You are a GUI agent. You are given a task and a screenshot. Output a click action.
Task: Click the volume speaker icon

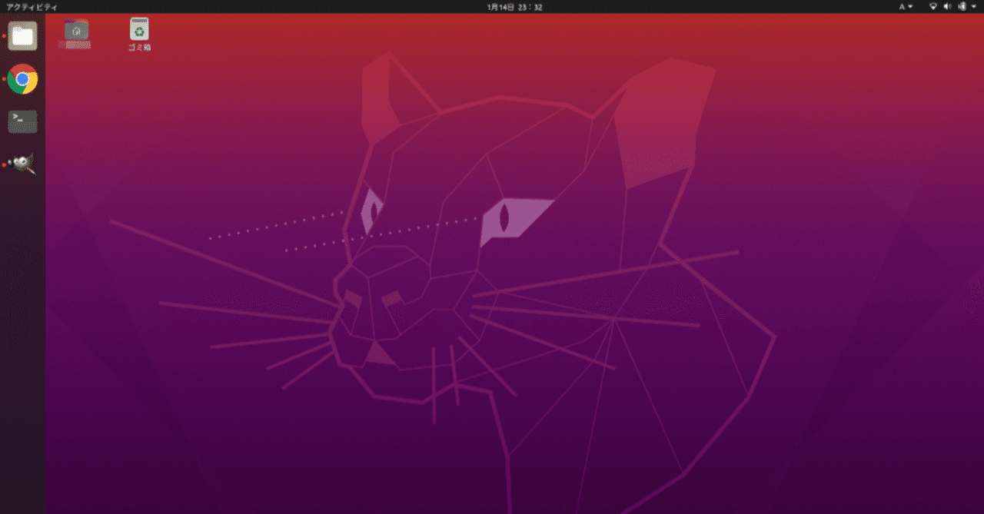click(947, 6)
